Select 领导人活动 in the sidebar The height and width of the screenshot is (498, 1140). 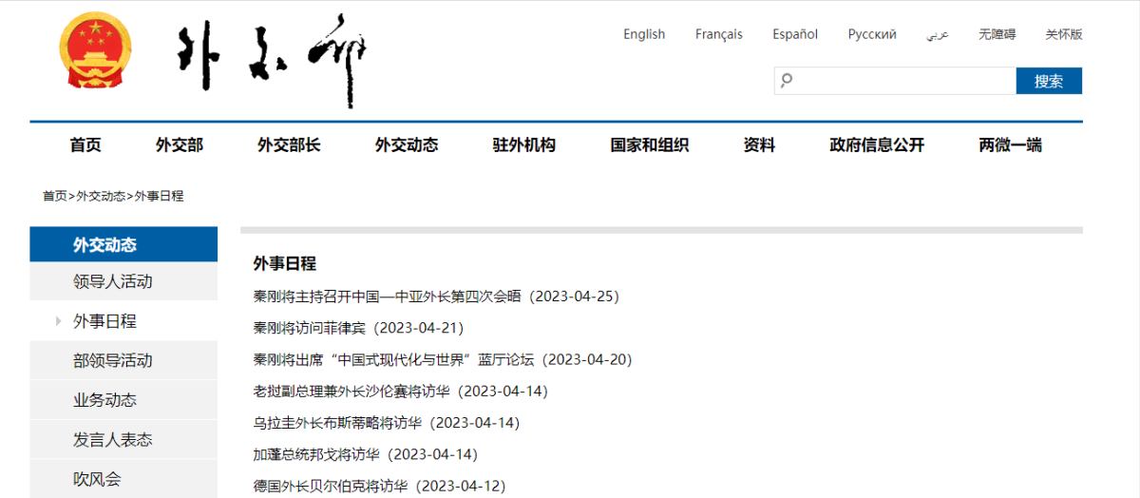pos(112,281)
